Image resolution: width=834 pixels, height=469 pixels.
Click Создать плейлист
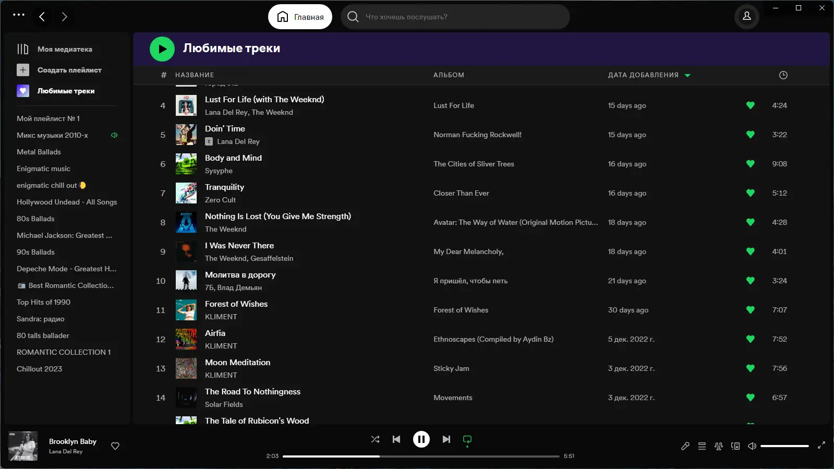[x=59, y=70]
